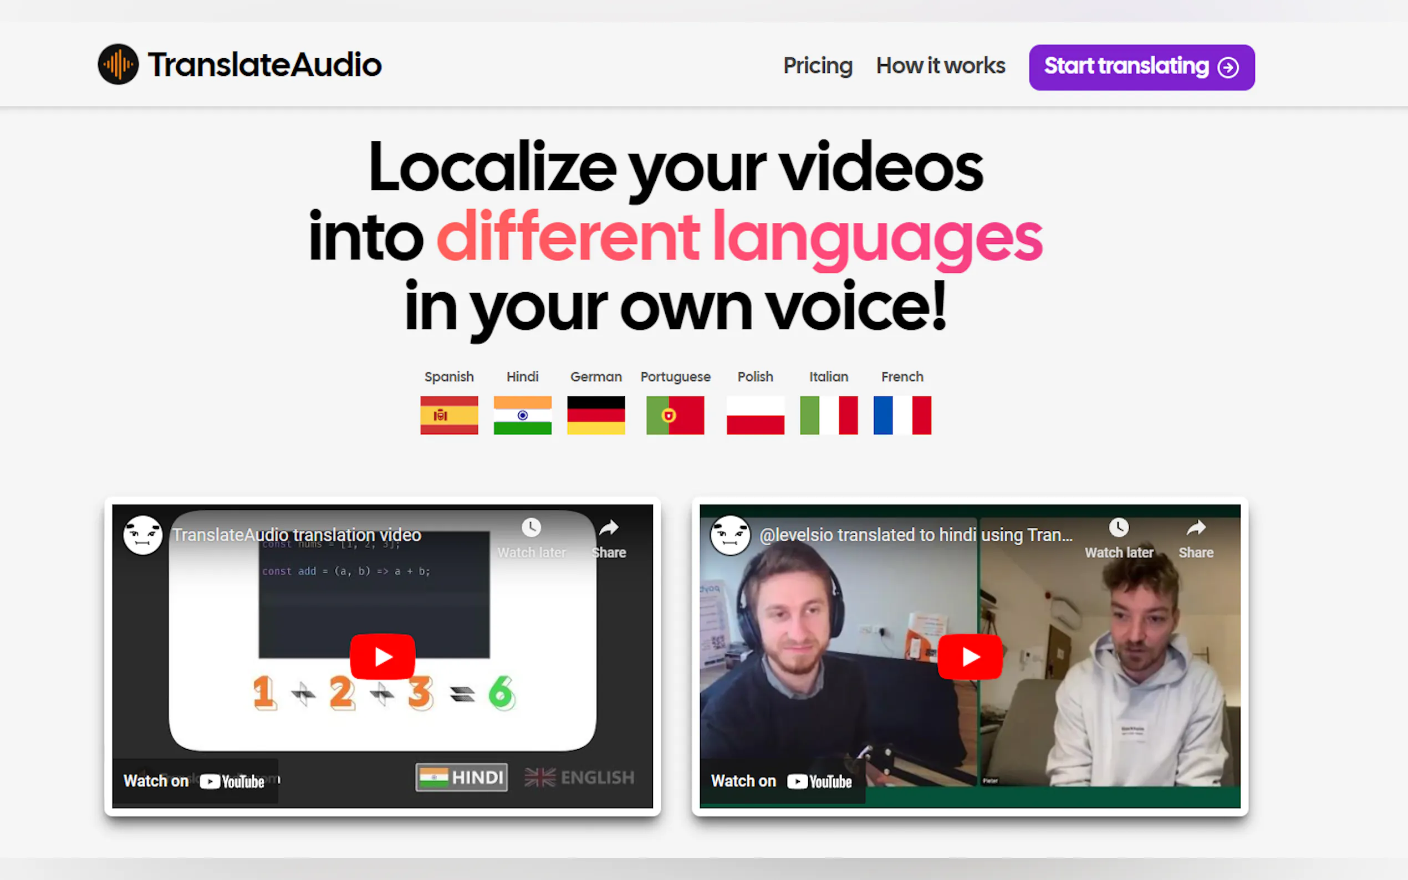Viewport: 1408px width, 880px height.
Task: Choose the German flag
Action: point(595,415)
